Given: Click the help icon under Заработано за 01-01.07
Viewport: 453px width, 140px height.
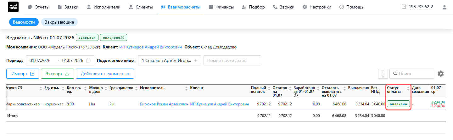Looking at the screenshot, I should point(296,95).
